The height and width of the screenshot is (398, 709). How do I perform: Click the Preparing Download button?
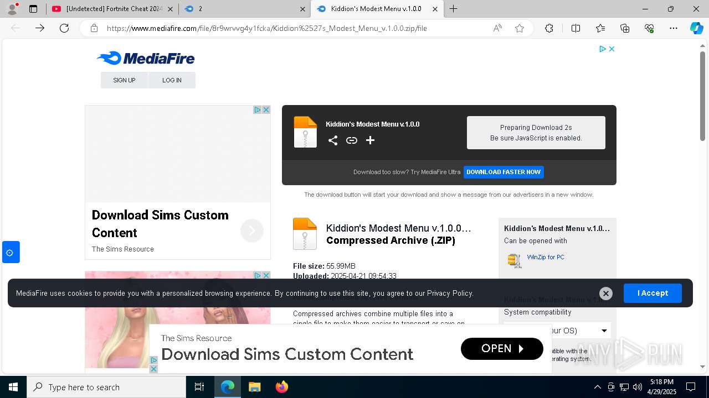coord(536,133)
